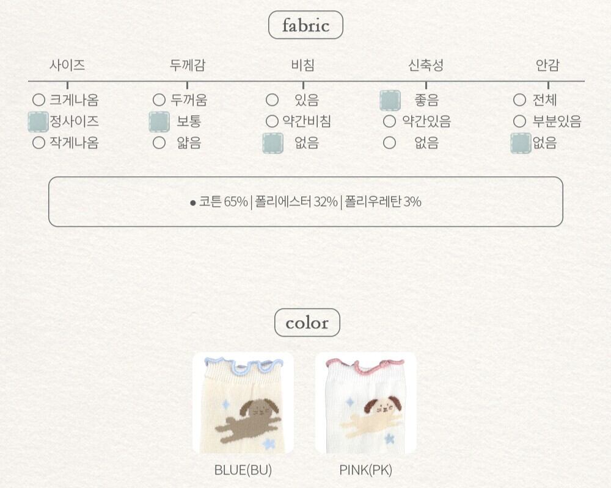This screenshot has height=488, width=611.
Task: Click the PINK(PK) color label
Action: click(x=365, y=470)
